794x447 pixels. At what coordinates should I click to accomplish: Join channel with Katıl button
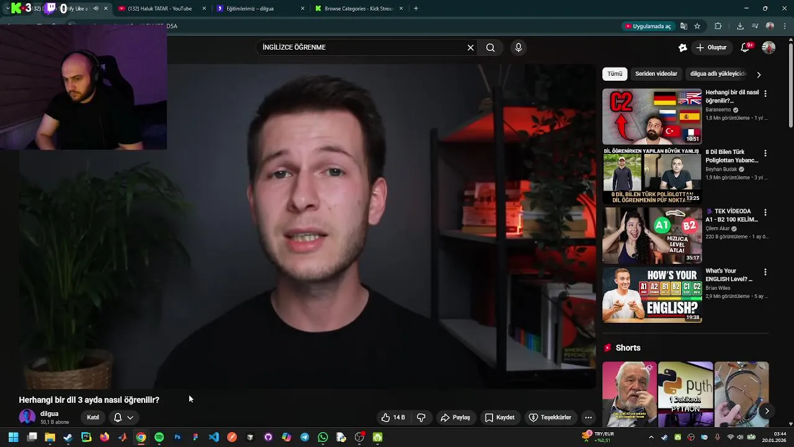93,418
